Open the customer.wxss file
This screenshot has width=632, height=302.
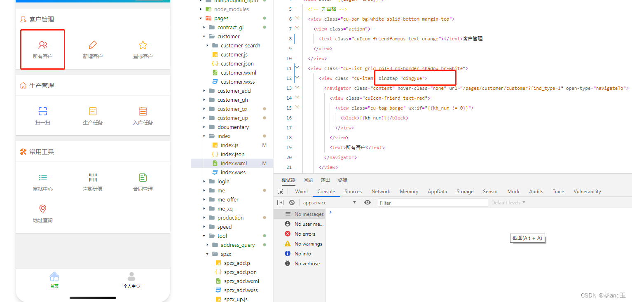click(237, 82)
